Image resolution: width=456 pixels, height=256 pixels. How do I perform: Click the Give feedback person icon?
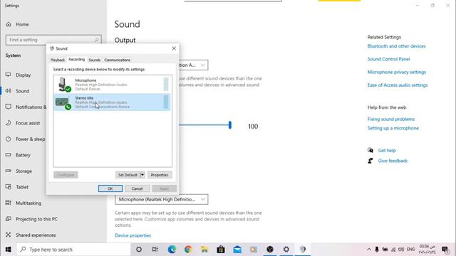pos(370,161)
